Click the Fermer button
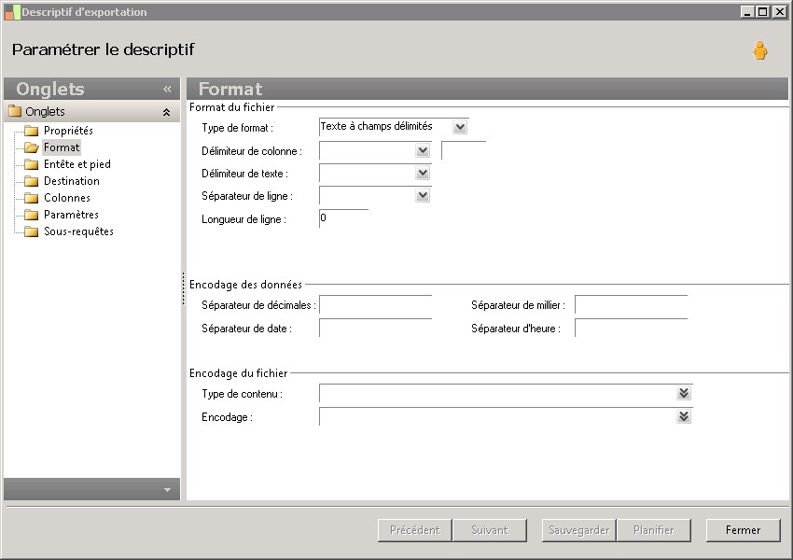Screen dimensions: 793x560 [743, 530]
